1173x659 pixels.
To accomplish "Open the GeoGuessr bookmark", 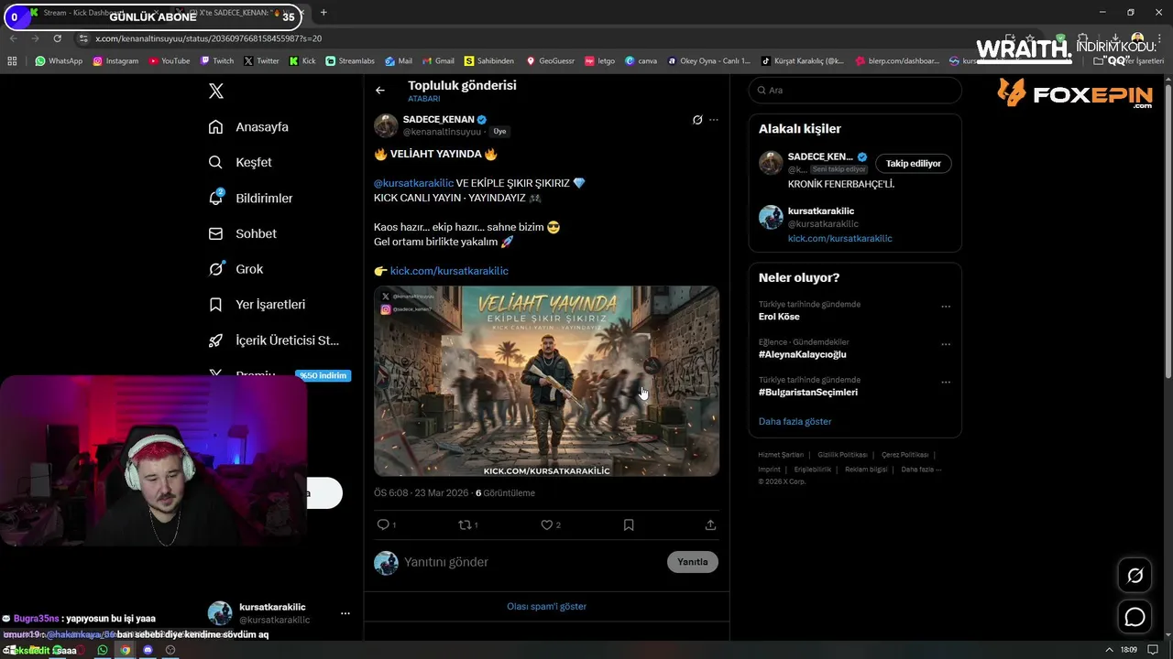I will [550, 61].
